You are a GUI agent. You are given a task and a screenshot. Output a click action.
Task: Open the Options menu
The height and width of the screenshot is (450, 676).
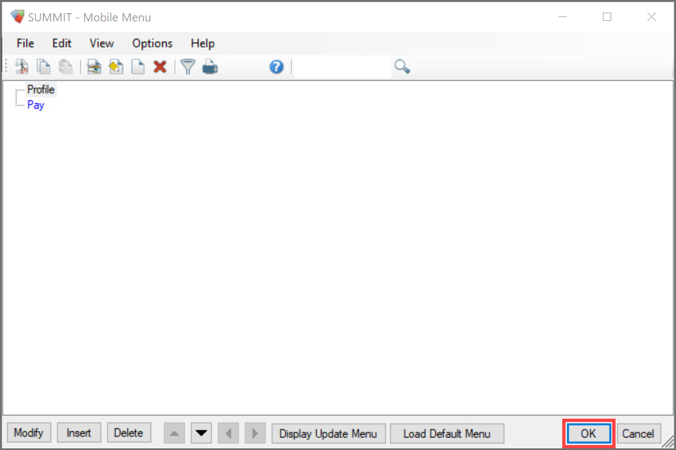tap(152, 43)
